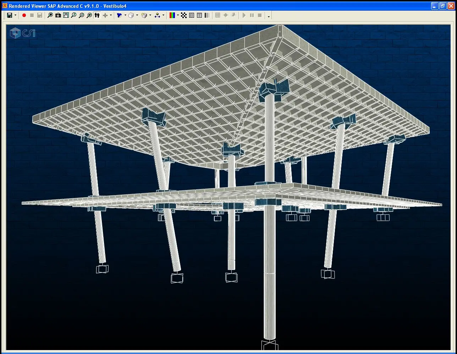Select the hand pan tool
Screen dimensions: 457x354
coord(66,15)
